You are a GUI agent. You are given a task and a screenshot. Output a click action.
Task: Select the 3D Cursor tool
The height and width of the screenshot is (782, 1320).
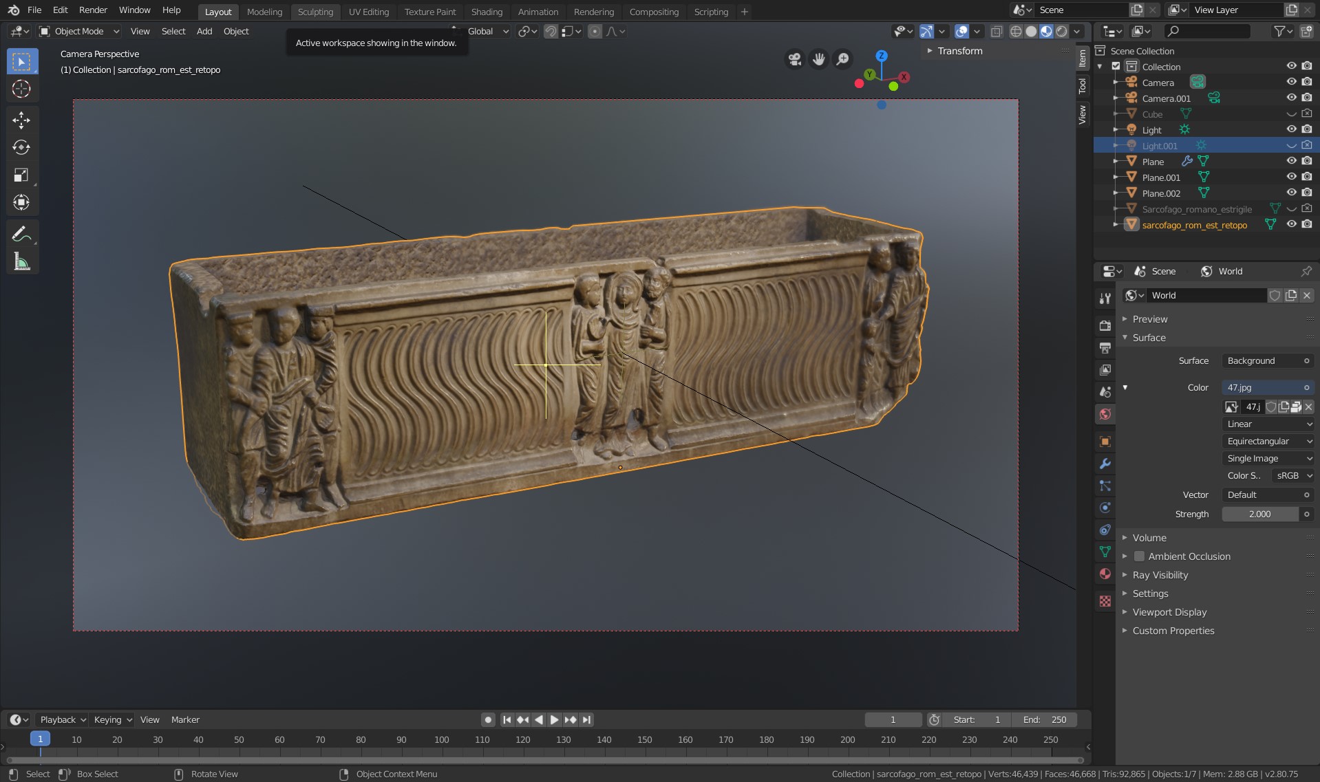pyautogui.click(x=21, y=89)
